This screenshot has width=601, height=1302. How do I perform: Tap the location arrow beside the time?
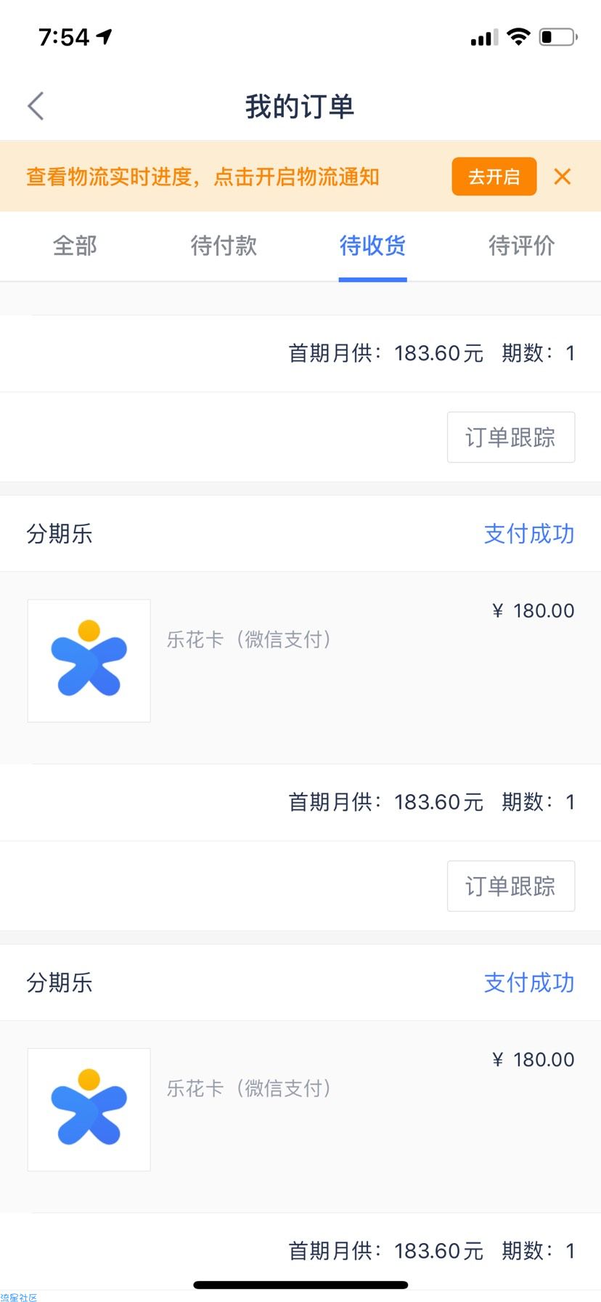105,36
